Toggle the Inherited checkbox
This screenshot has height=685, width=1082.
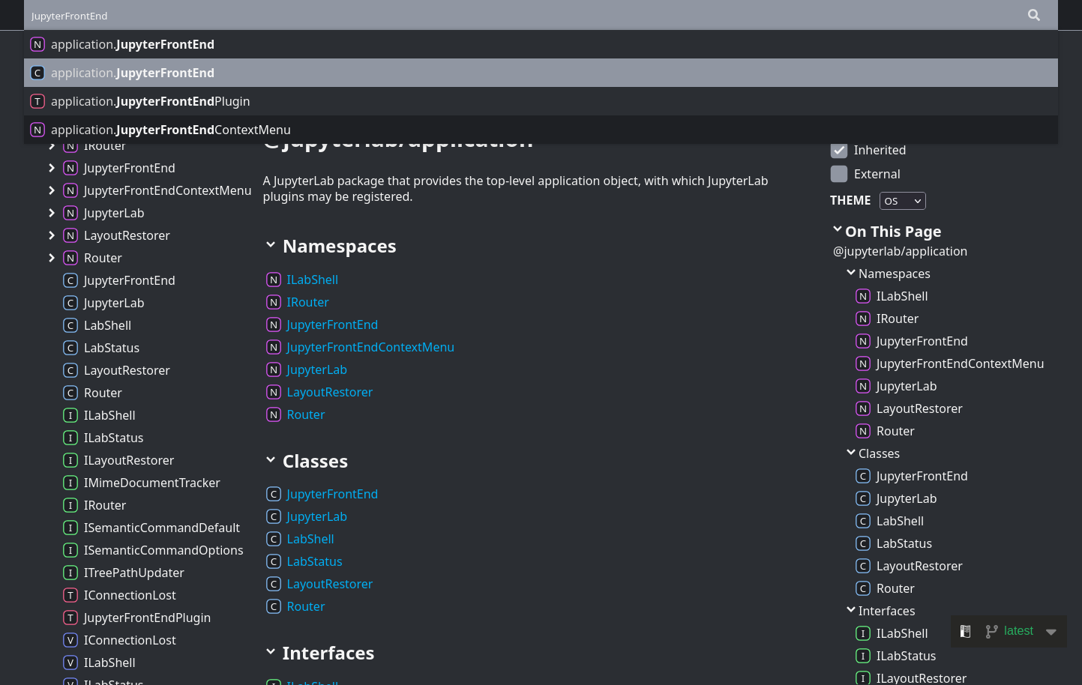tap(839, 150)
